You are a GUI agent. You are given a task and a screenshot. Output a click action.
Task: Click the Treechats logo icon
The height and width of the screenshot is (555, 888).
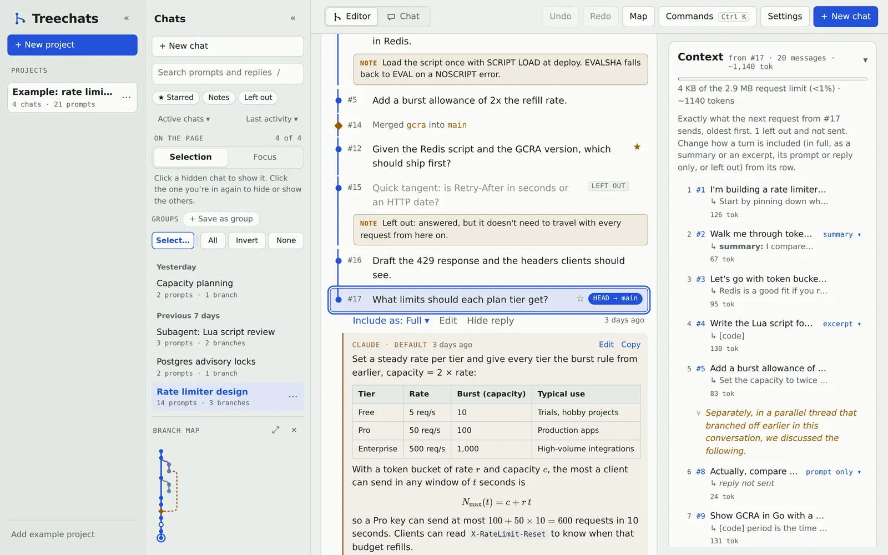20,18
